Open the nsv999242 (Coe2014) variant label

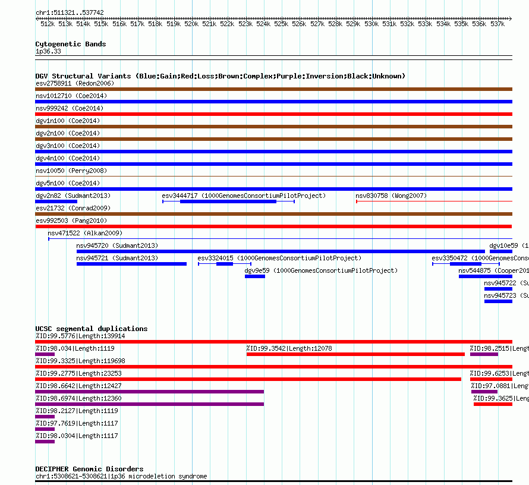click(70, 108)
